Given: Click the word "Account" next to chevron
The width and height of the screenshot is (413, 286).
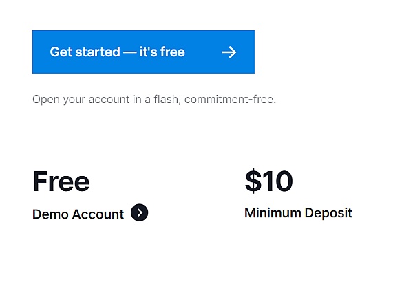Looking at the screenshot, I should coord(98,214).
